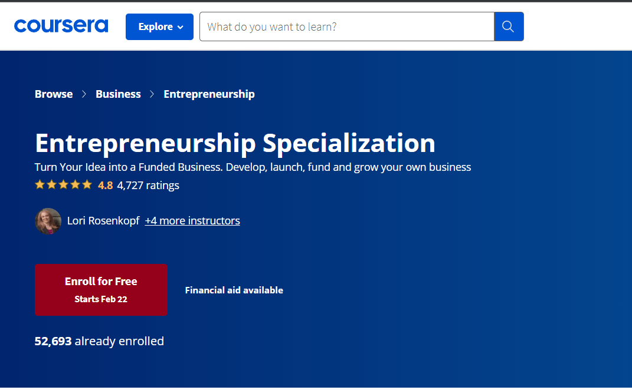Click inside the search input field
Viewport: 632px width, 390px height.
(347, 26)
